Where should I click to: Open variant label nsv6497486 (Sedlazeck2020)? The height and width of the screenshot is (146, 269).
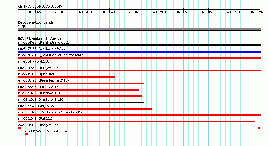tap(42, 49)
